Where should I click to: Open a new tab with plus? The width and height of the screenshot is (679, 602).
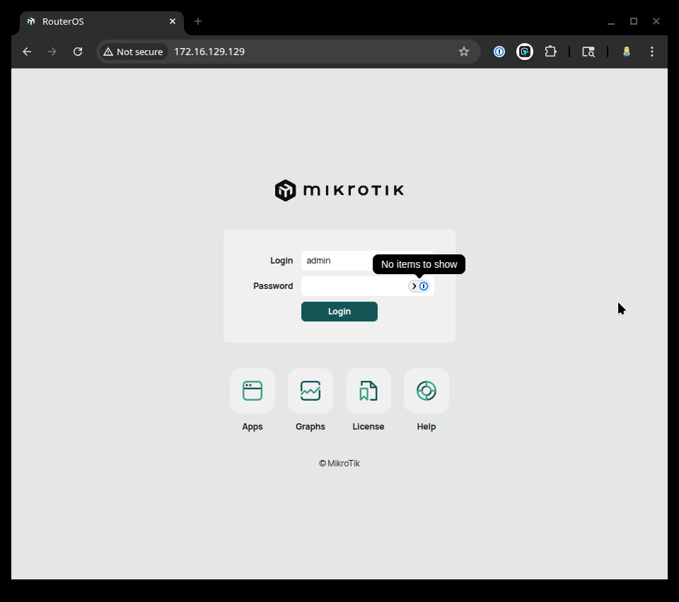pos(198,21)
